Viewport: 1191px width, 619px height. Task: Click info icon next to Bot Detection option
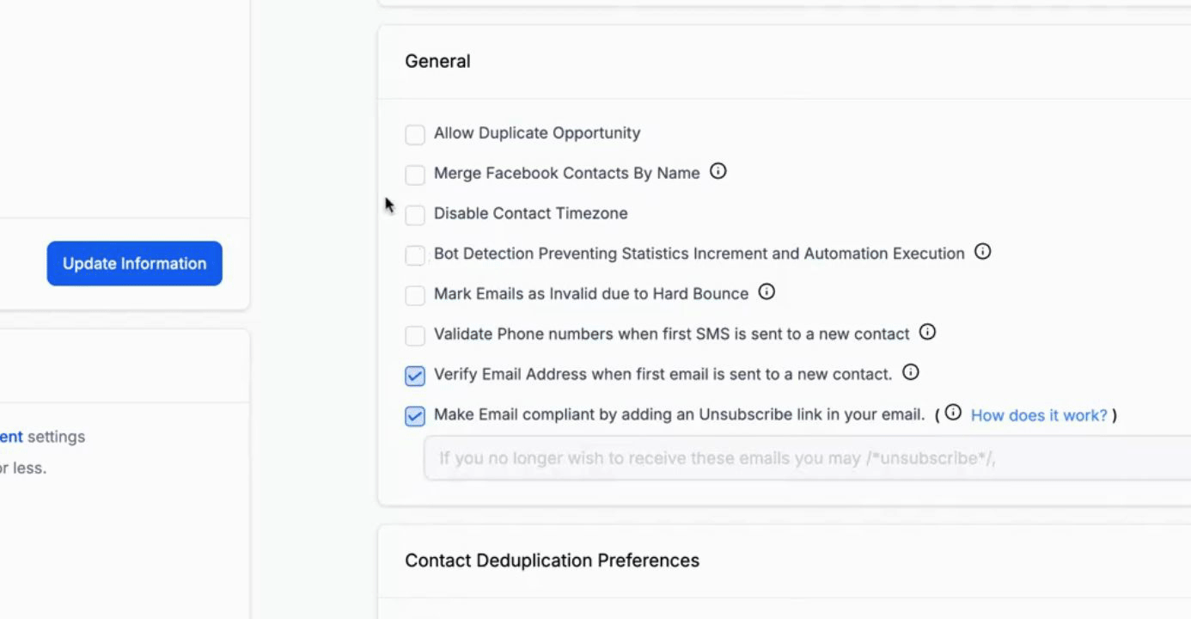pyautogui.click(x=983, y=252)
